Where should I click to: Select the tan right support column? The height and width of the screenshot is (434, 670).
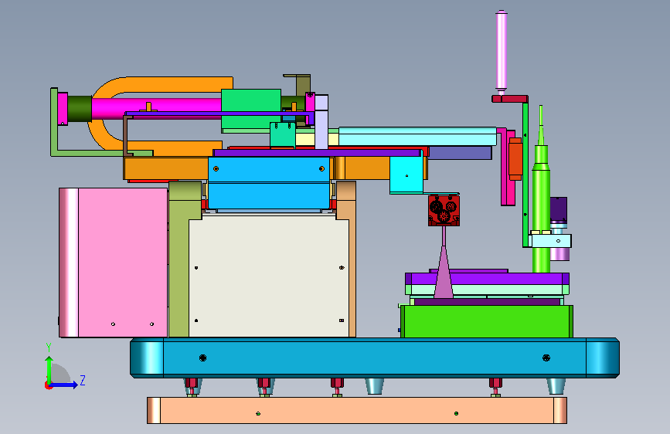(x=352, y=265)
